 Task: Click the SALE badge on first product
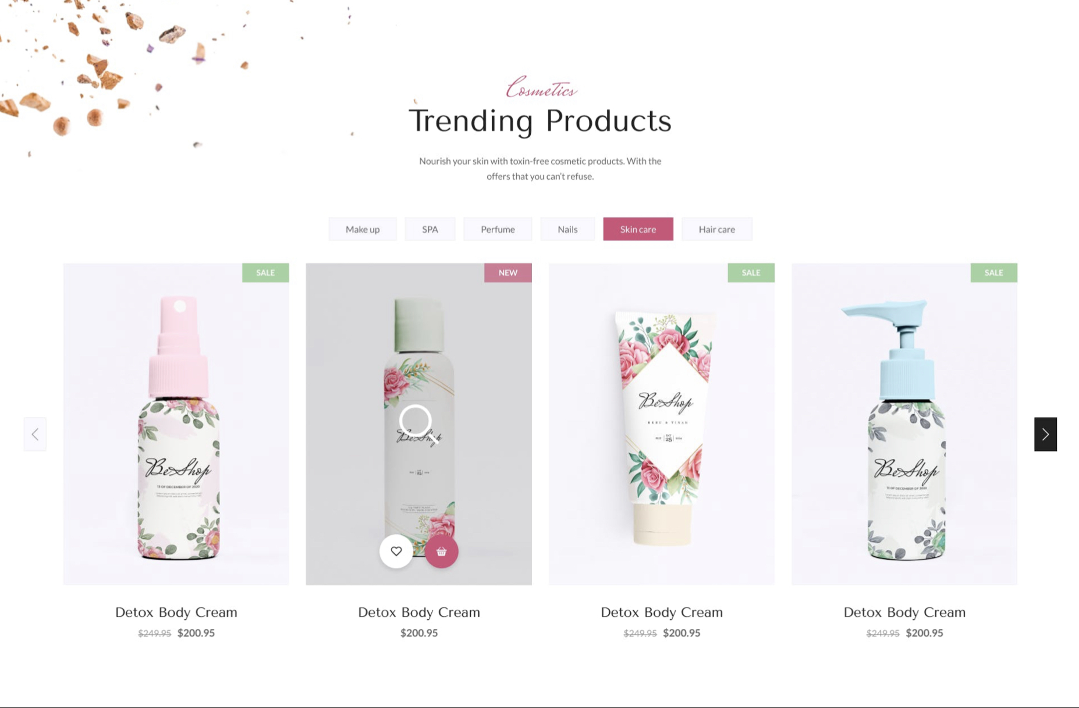pyautogui.click(x=265, y=273)
